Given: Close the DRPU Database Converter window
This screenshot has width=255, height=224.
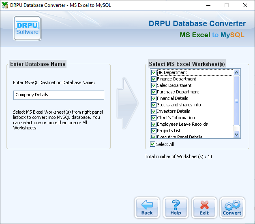Looking at the screenshot, I should pos(245,5).
